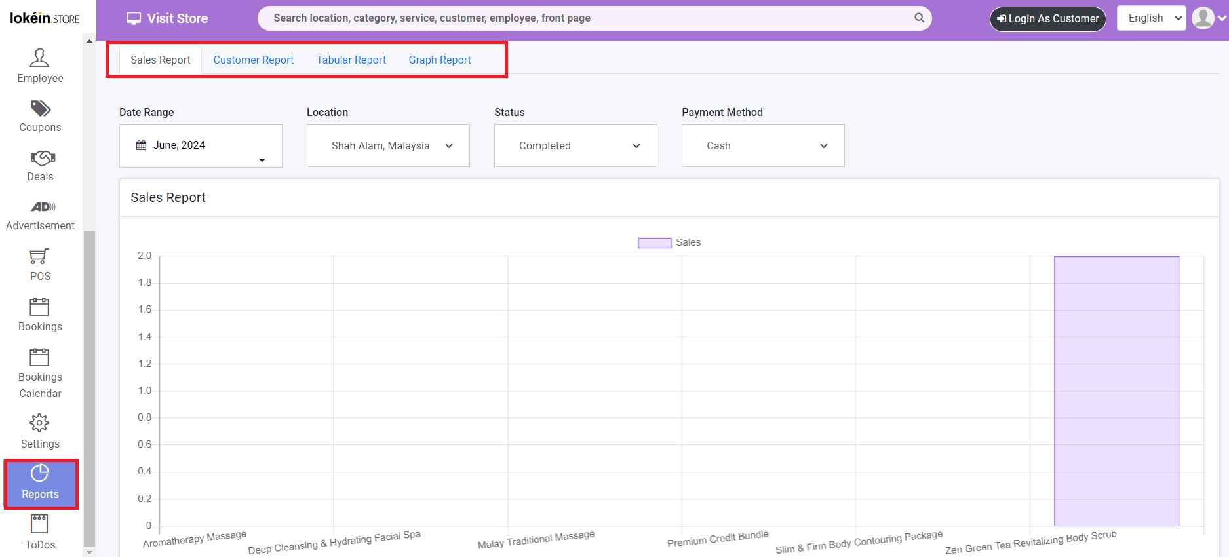
Task: Click the Aromatherapy Massage axis label
Action: pos(195,539)
